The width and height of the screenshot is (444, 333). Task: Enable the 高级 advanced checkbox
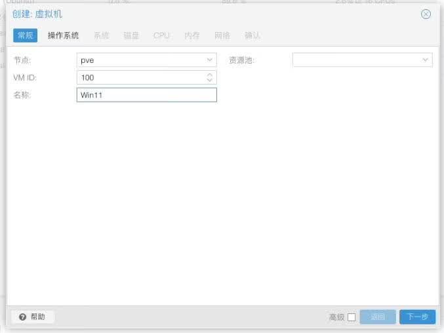click(x=352, y=317)
